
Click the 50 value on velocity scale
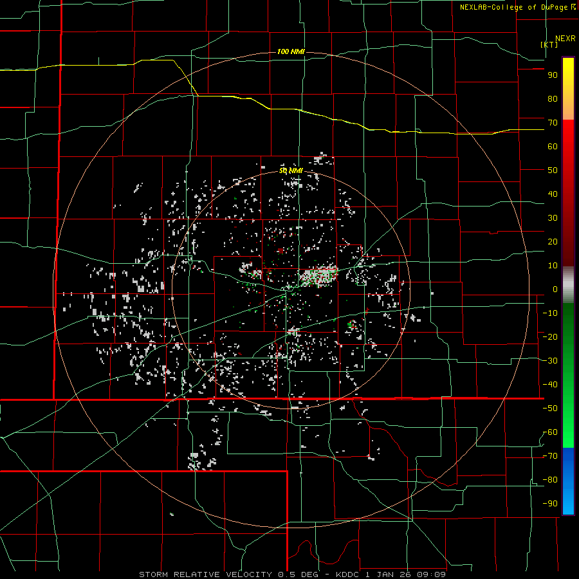[x=553, y=170]
